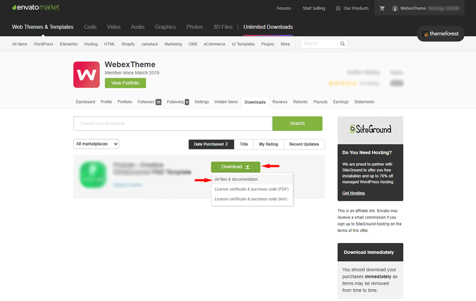The width and height of the screenshot is (476, 301).
Task: Click the envato market leaf logo
Action: point(15,7)
